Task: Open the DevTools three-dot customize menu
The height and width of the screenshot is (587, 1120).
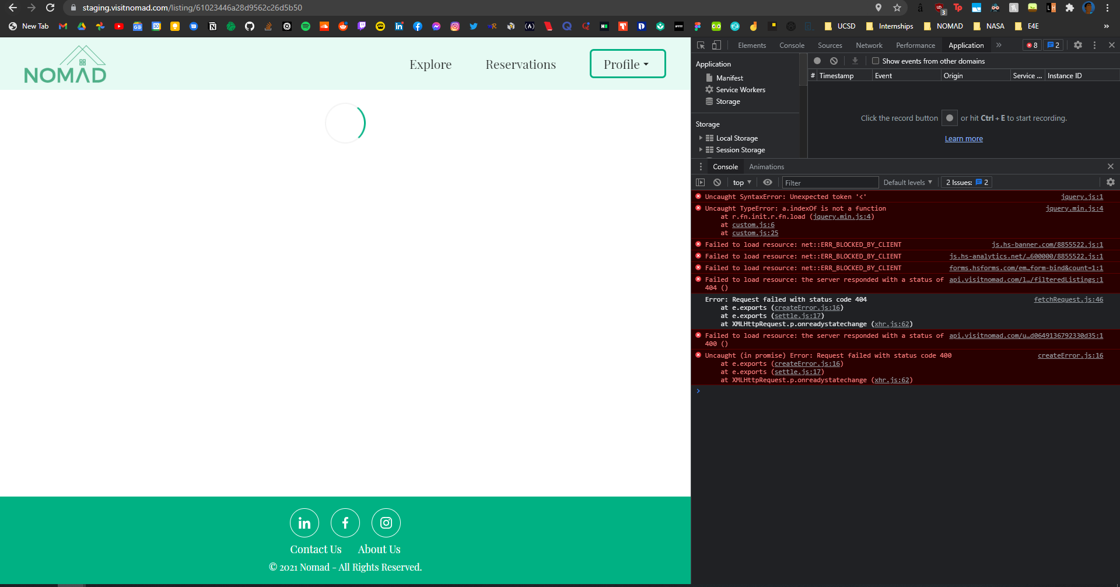Action: coord(1094,45)
